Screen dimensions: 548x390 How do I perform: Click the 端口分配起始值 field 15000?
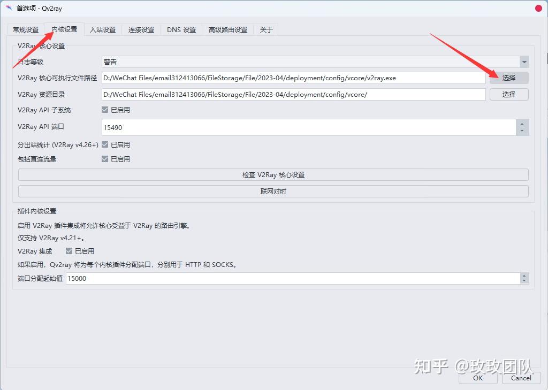(x=293, y=279)
